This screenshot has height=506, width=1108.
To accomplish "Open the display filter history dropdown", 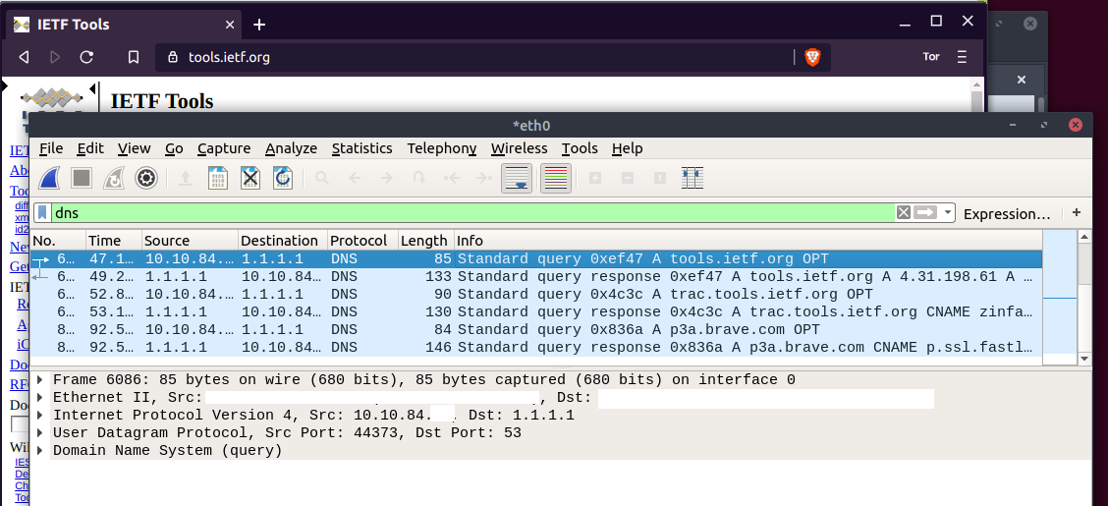I will pyautogui.click(x=948, y=213).
